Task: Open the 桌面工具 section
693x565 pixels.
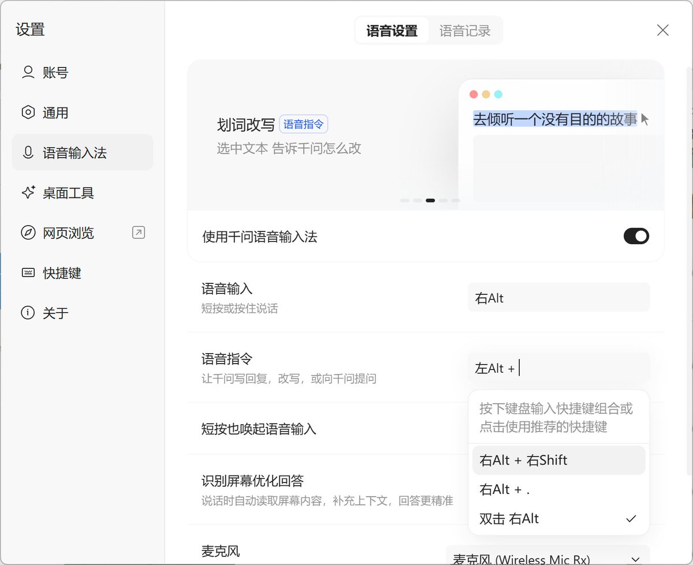Action: coord(83,193)
